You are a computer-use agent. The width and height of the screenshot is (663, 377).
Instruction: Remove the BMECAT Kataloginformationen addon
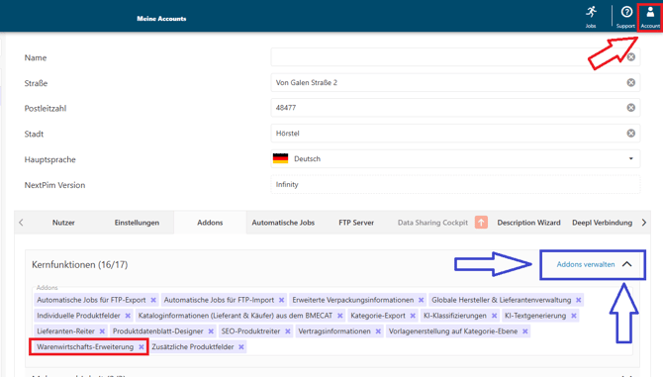point(340,316)
